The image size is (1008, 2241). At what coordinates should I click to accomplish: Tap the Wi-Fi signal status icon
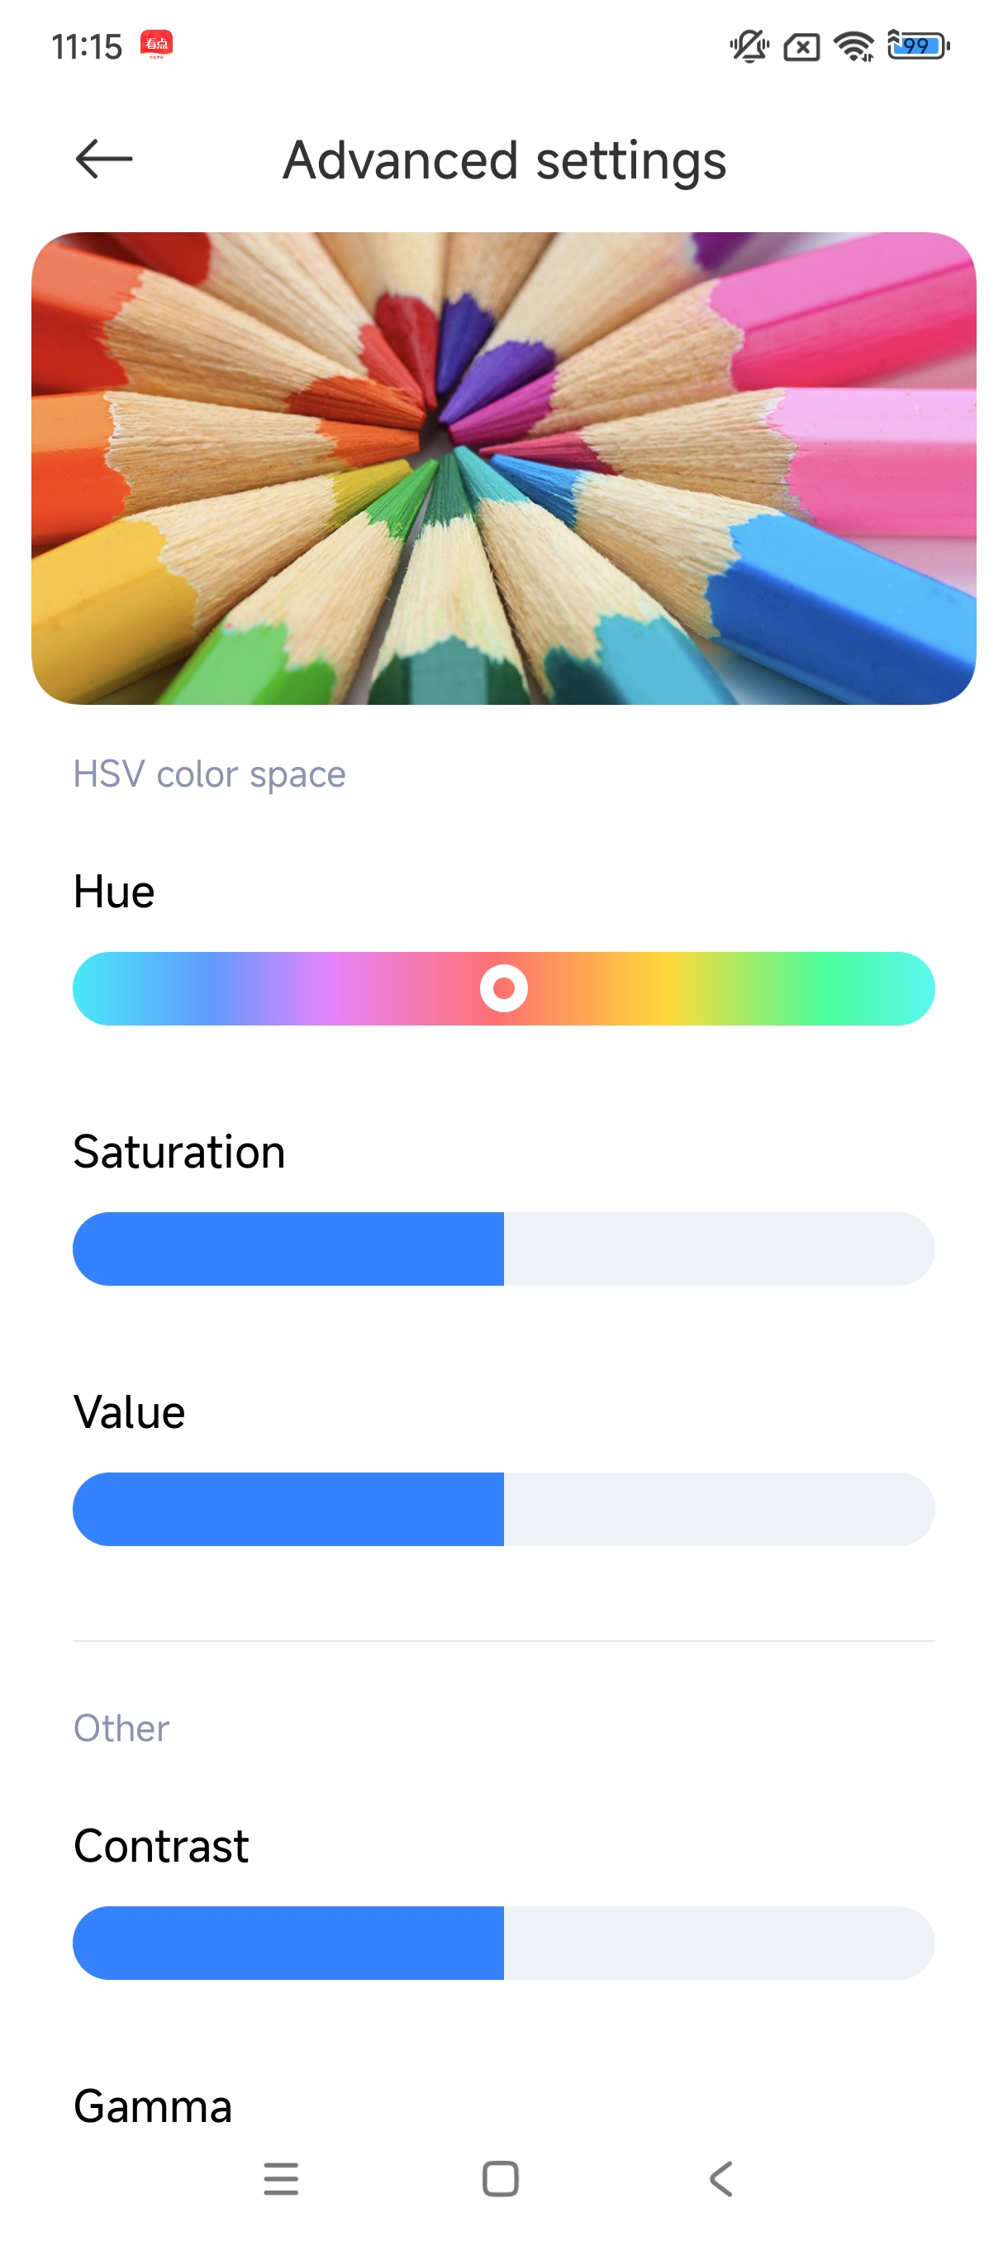click(x=853, y=45)
